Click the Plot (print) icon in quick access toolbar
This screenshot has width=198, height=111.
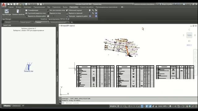26,4
